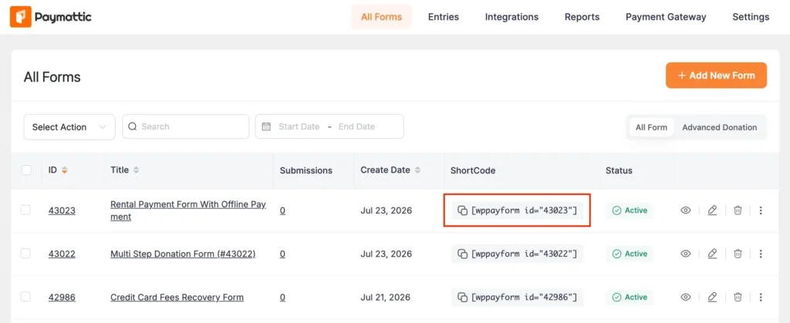Viewport: 790px width, 323px height.
Task: Sort by ID column arrows
Action: (64, 170)
